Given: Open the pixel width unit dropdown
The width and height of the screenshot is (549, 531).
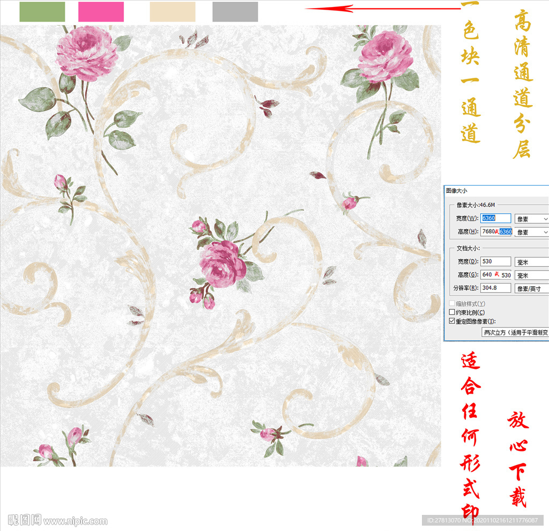Looking at the screenshot, I should coord(531,219).
